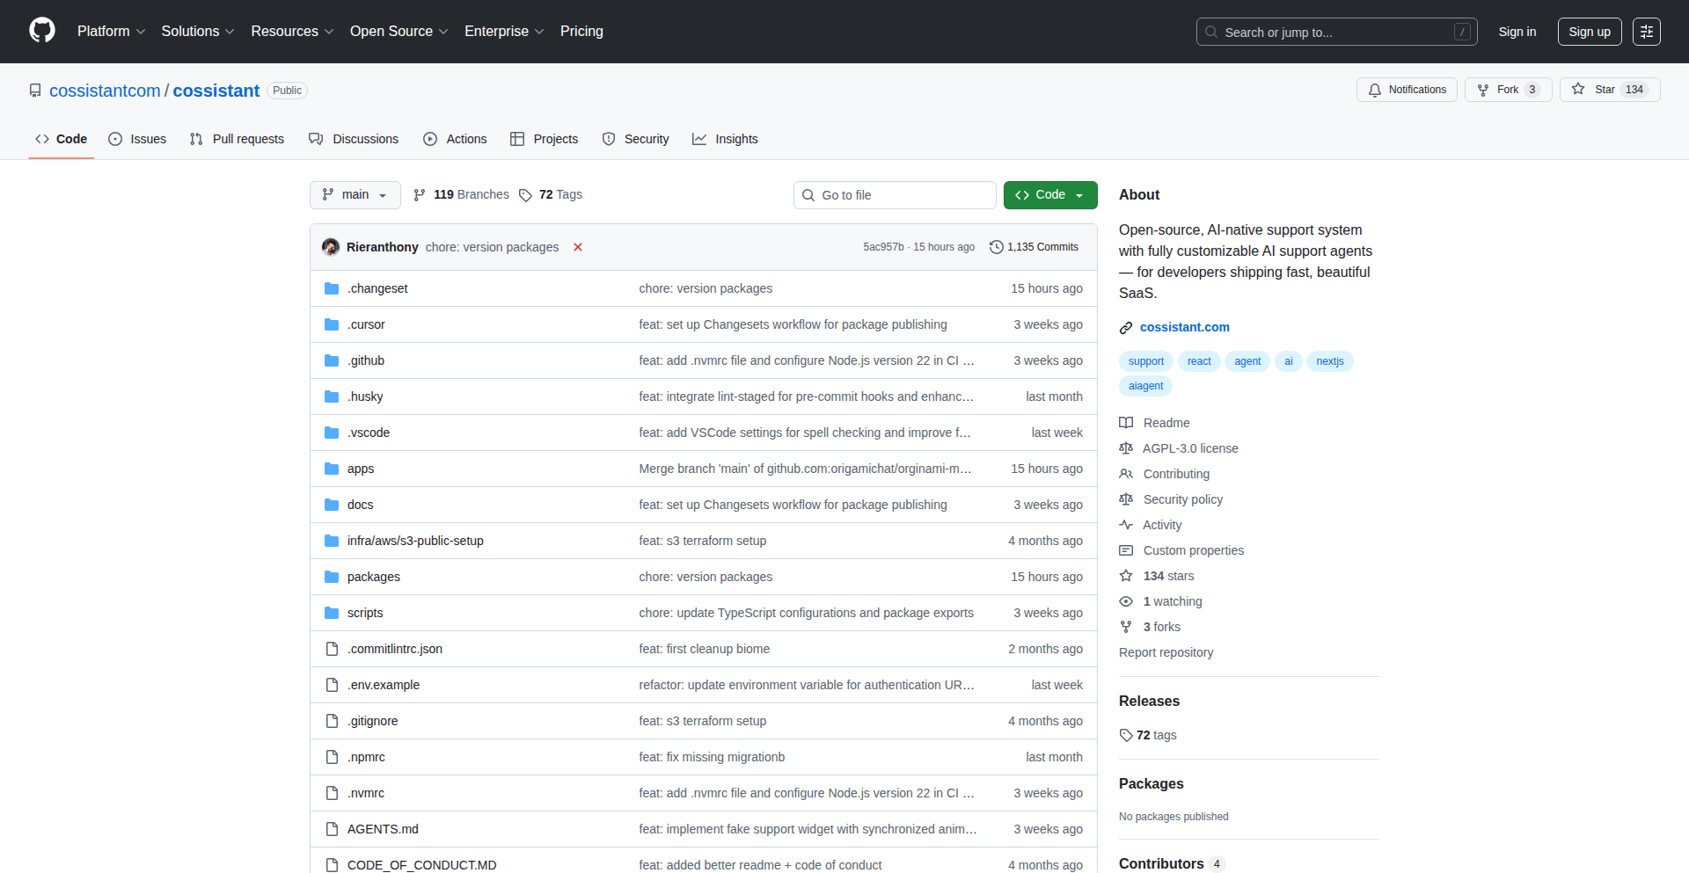Expand the Platform menu
The image size is (1689, 873).
tap(111, 32)
